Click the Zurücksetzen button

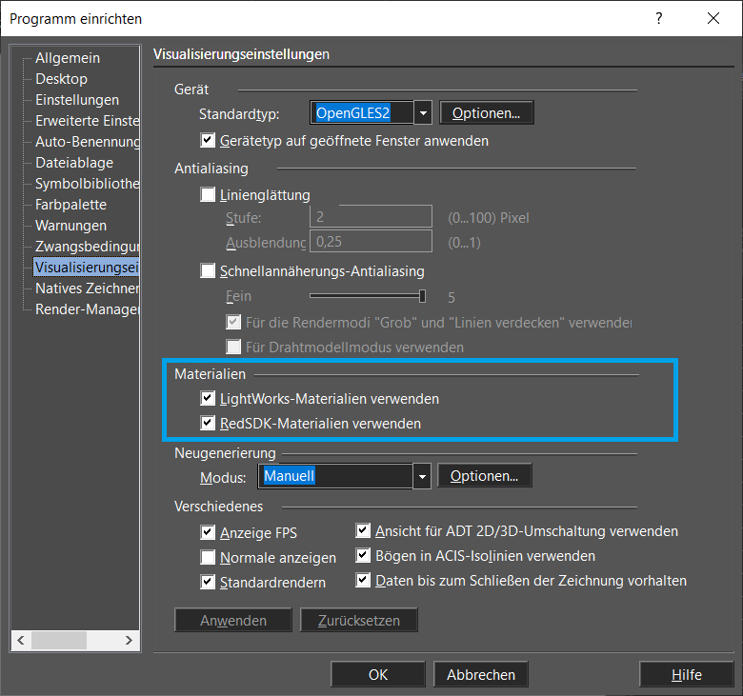click(x=359, y=620)
